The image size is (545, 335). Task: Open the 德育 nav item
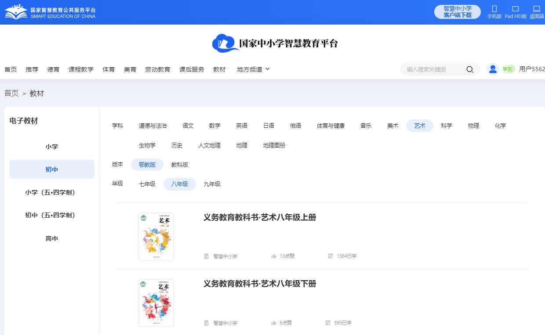coord(54,69)
